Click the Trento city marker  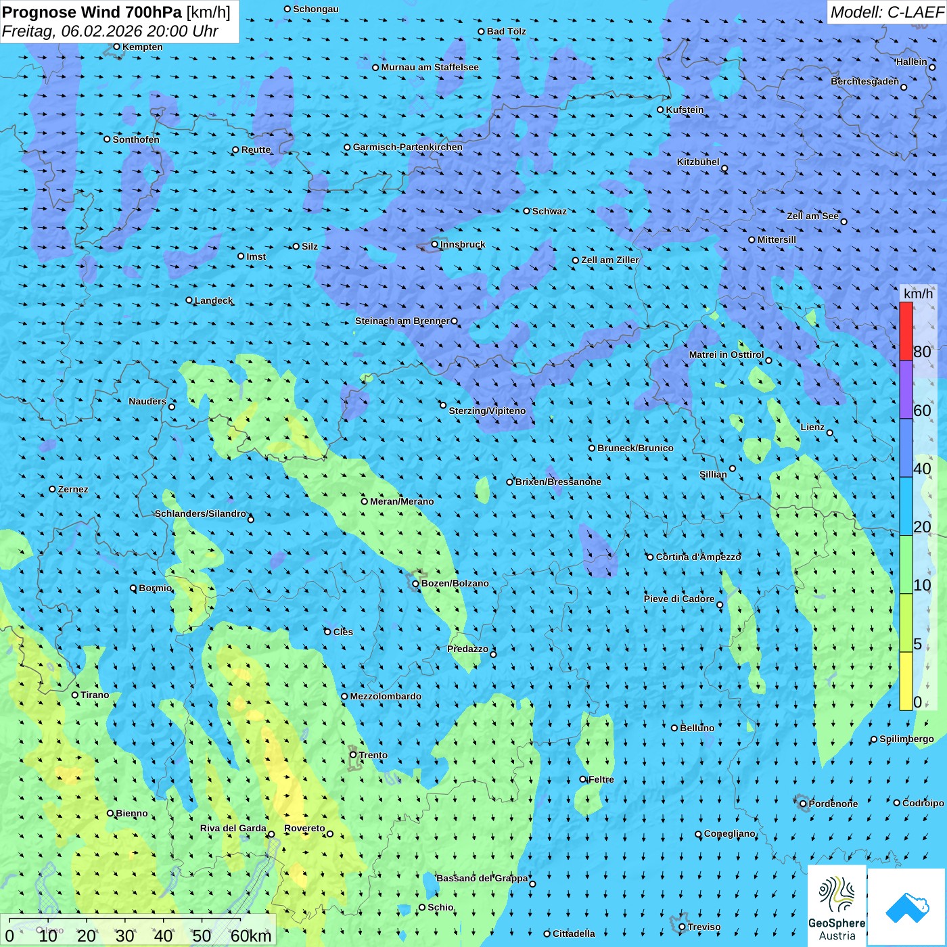pyautogui.click(x=353, y=755)
